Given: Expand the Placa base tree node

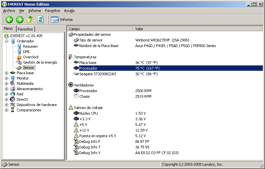Looking at the screenshot, I should 7,73.
